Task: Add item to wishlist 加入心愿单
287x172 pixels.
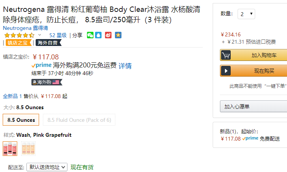Action: tap(254, 106)
